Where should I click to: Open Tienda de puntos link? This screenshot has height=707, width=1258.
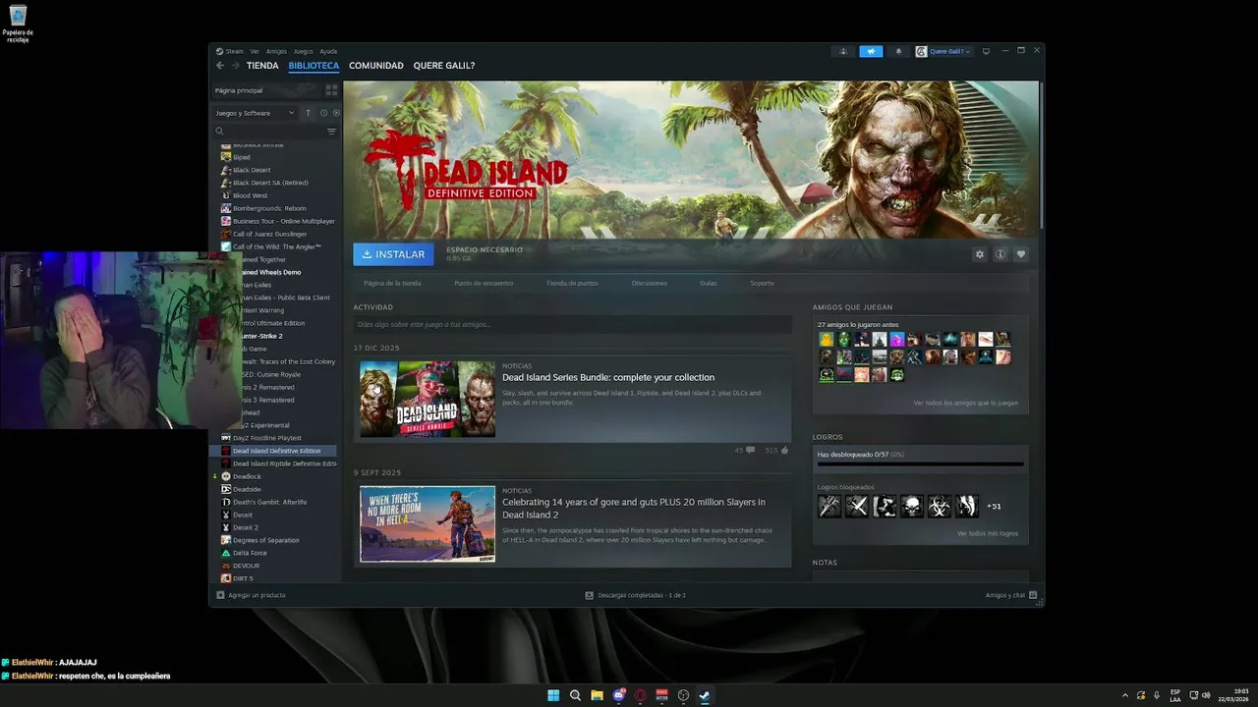[x=572, y=283]
